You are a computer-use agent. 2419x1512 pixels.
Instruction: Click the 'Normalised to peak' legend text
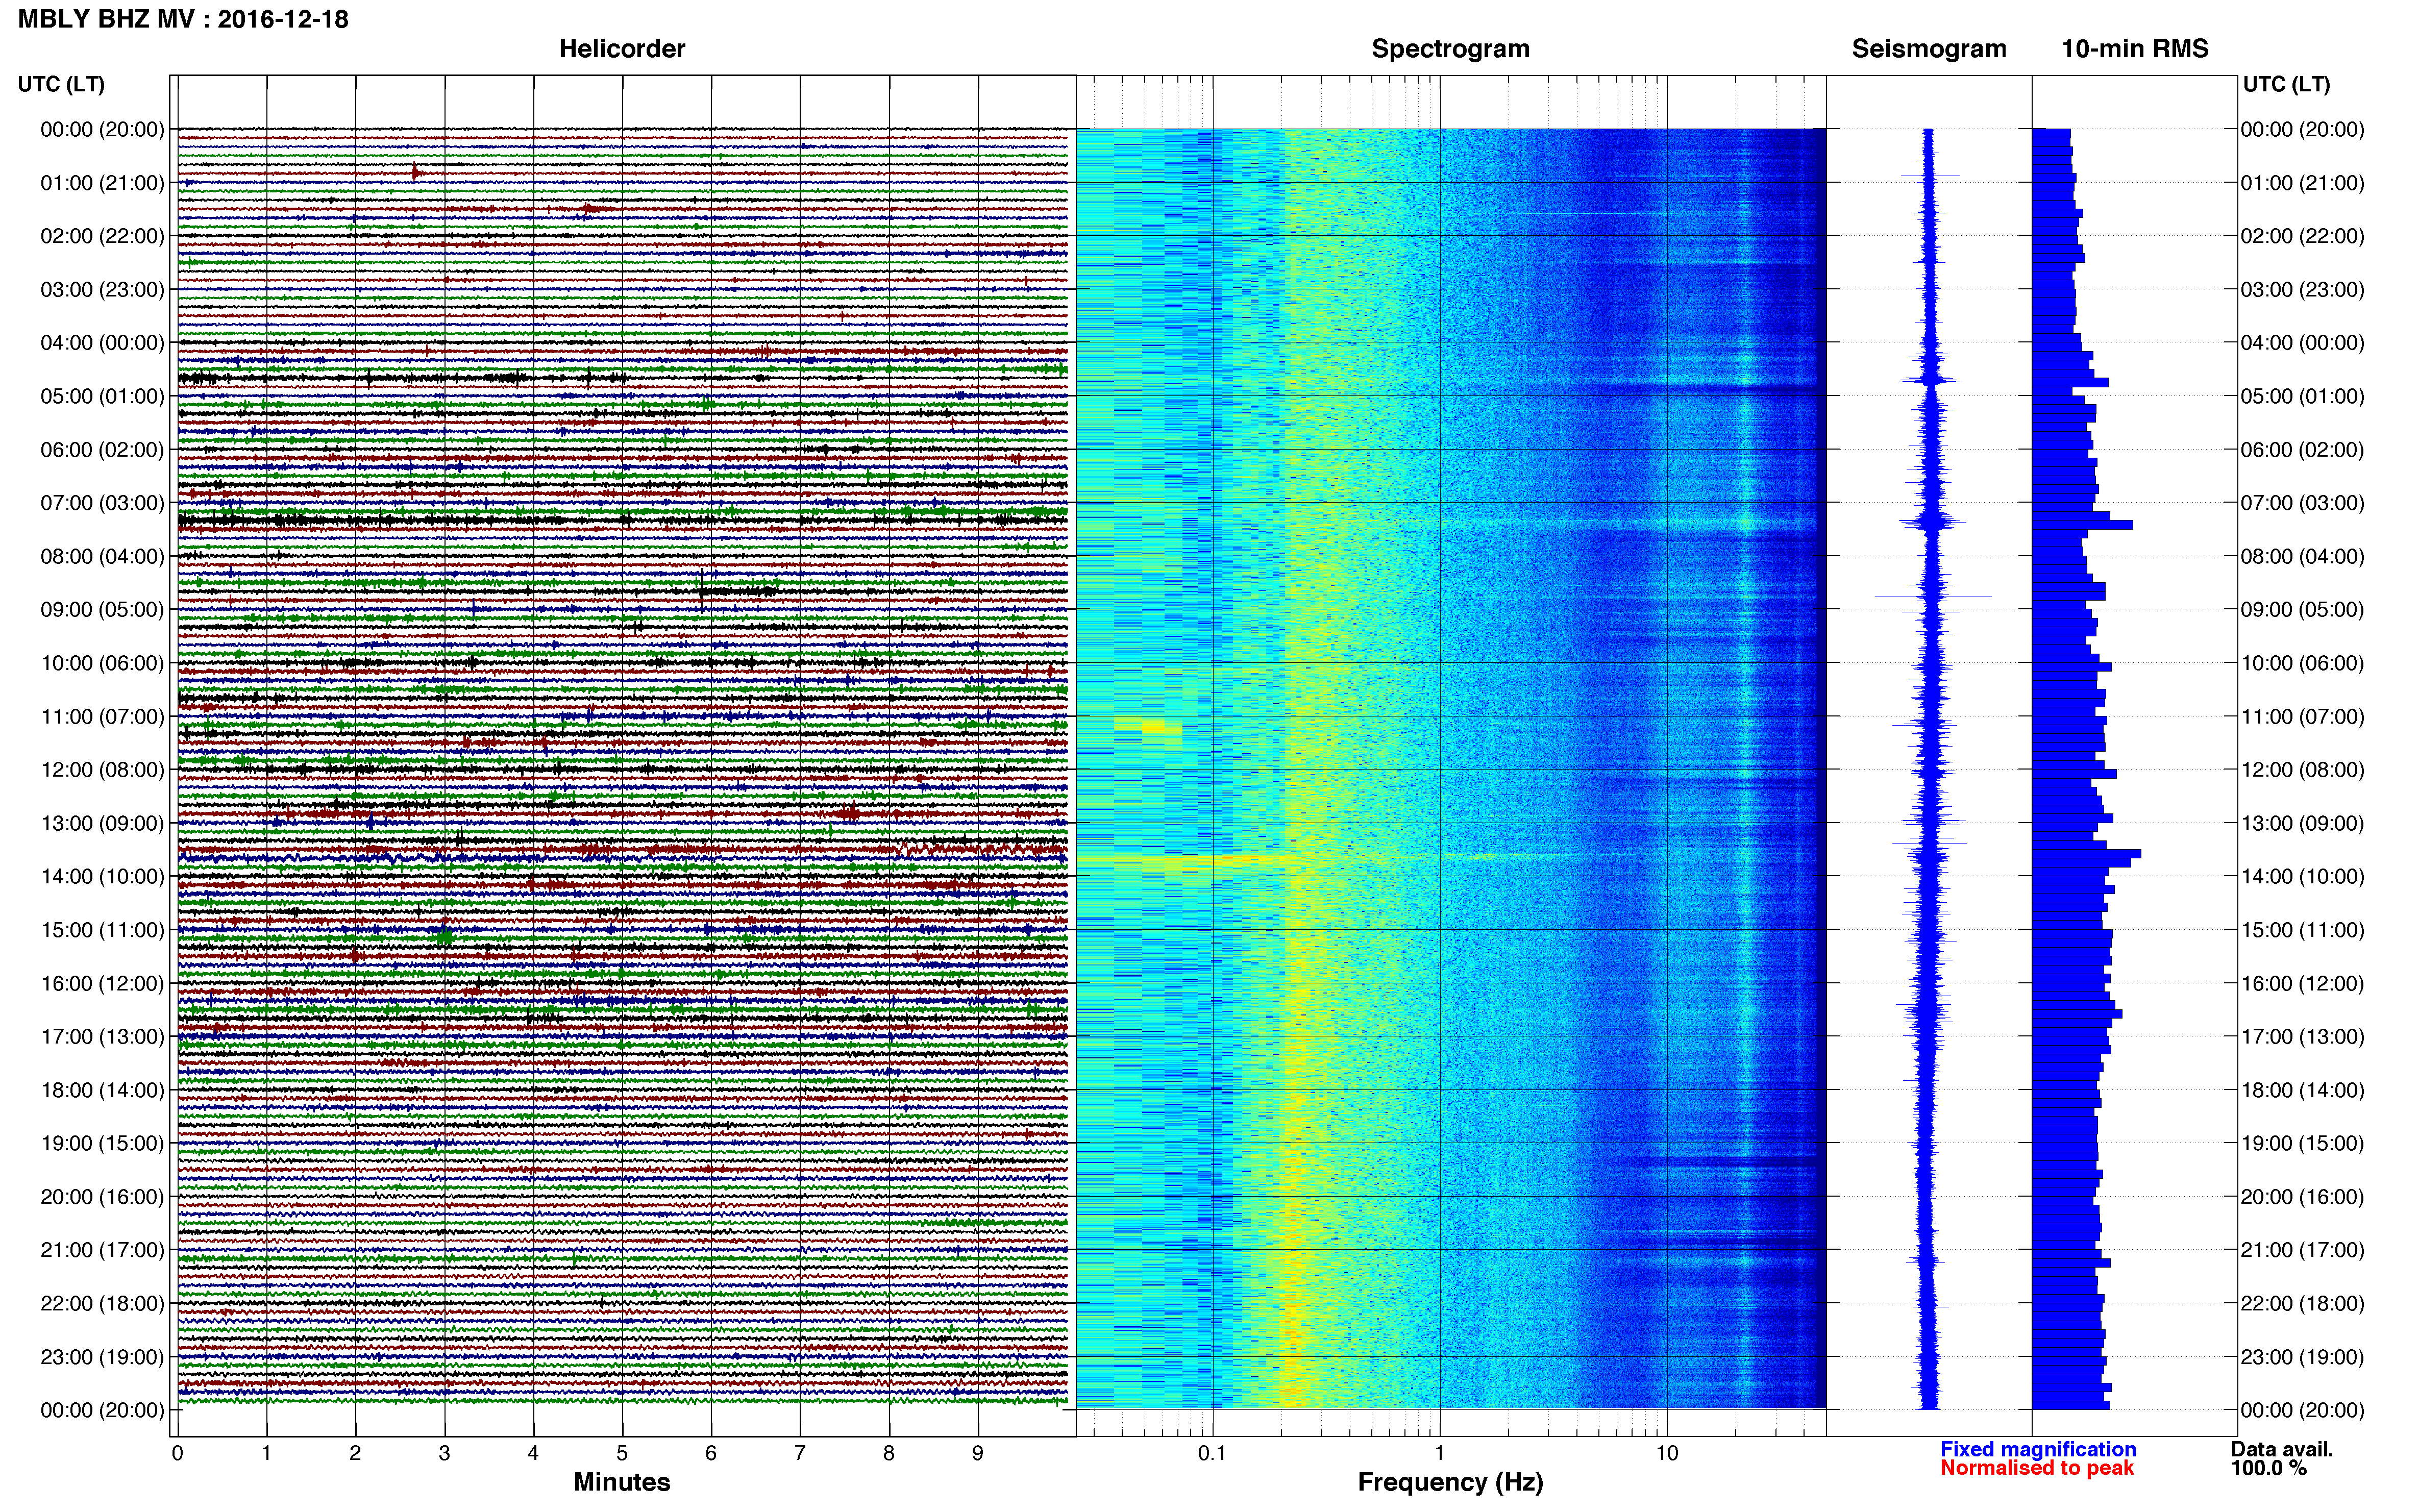[2037, 1468]
